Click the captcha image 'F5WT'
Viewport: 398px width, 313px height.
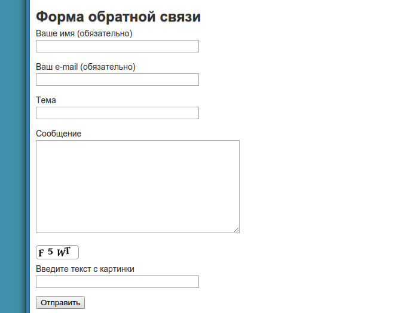tap(57, 252)
